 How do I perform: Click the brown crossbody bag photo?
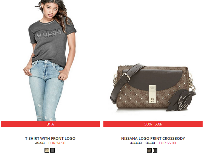click(153, 87)
